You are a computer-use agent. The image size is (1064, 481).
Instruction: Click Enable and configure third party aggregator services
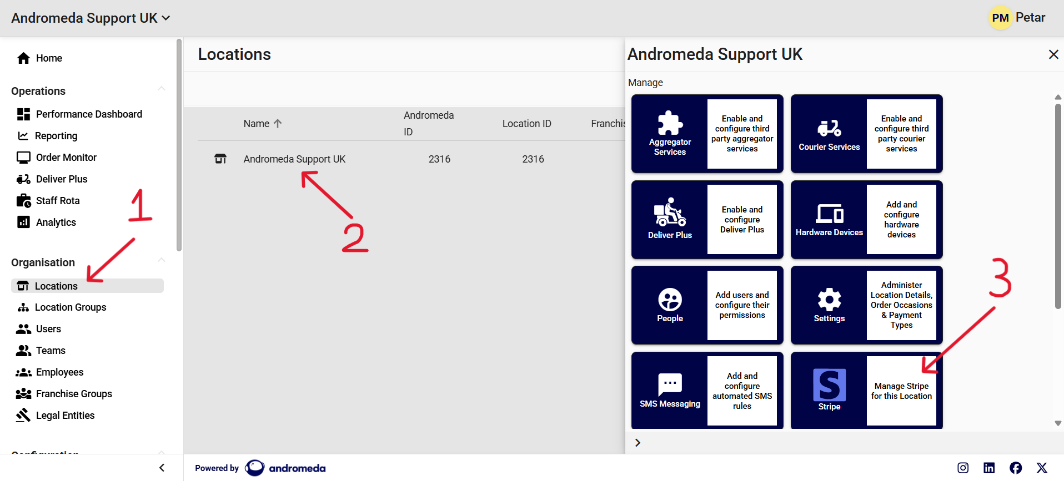pos(742,134)
